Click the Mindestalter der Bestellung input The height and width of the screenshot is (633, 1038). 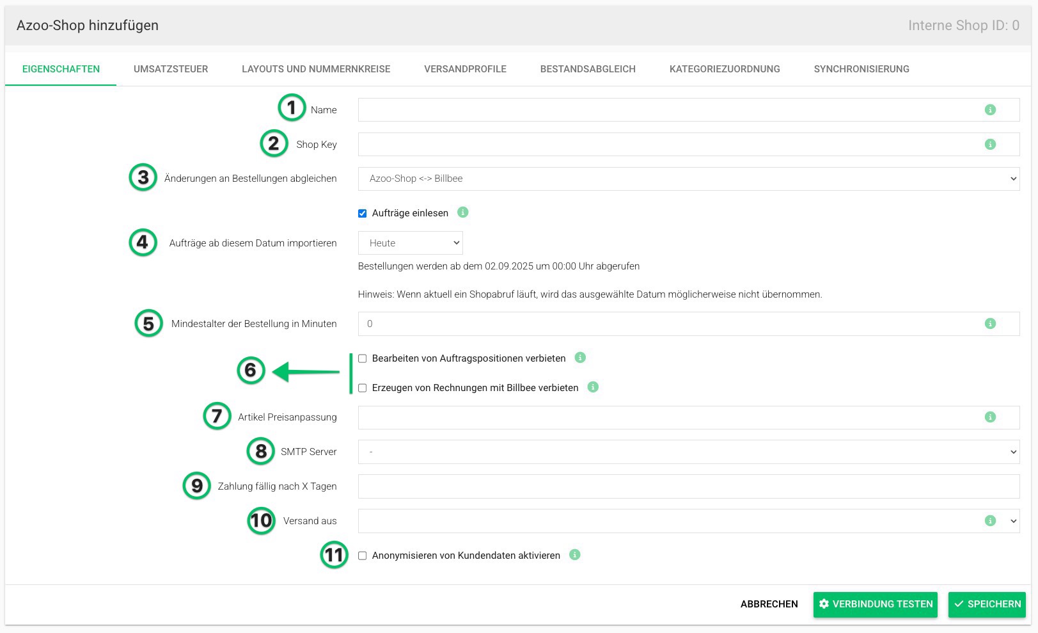click(x=689, y=324)
